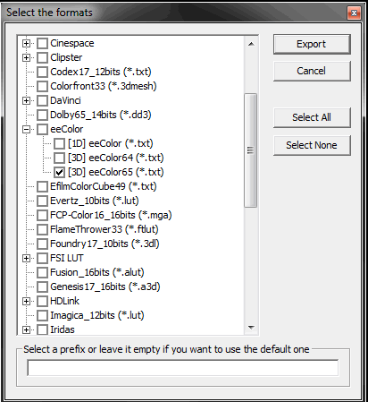Select [3D] eeColor65 (*.txt) text
Image resolution: width=368 pixels, height=402 pixels.
pyautogui.click(x=116, y=172)
